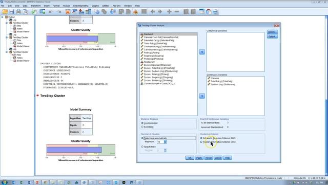Click the dialog's Help button
328x185 pixels.
tap(228, 158)
